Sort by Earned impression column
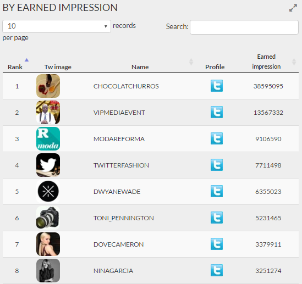302x284 pixels. pyautogui.click(x=266, y=62)
